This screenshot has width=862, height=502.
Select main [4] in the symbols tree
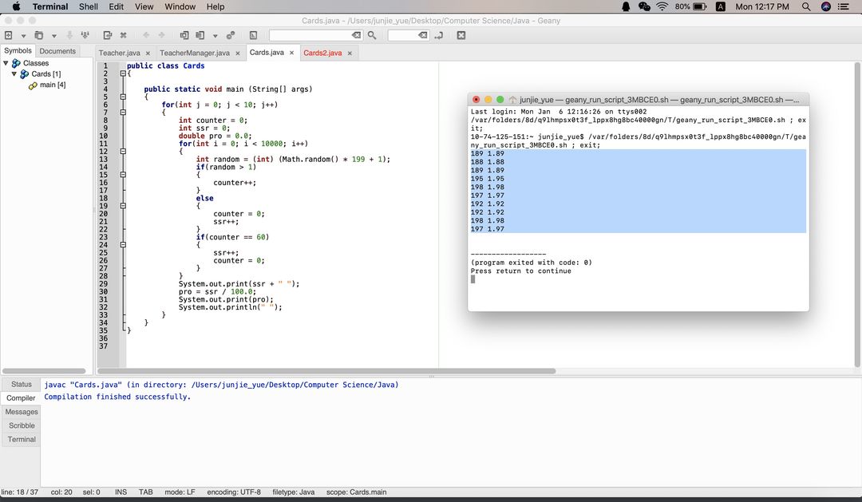[x=52, y=85]
